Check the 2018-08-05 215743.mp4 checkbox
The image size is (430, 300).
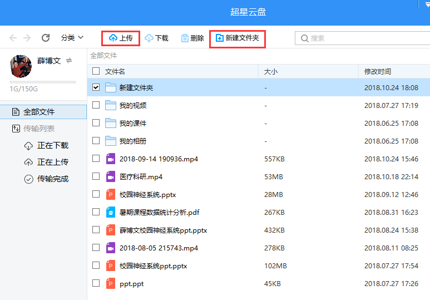[96, 247]
